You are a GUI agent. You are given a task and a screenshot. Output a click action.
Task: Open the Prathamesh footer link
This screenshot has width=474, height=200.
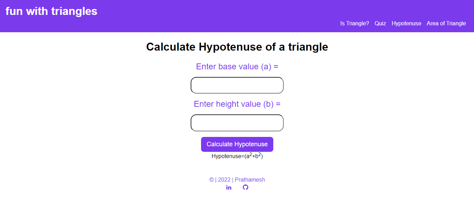point(249,180)
